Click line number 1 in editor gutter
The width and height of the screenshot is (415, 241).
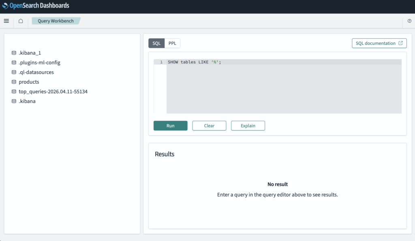(x=161, y=62)
